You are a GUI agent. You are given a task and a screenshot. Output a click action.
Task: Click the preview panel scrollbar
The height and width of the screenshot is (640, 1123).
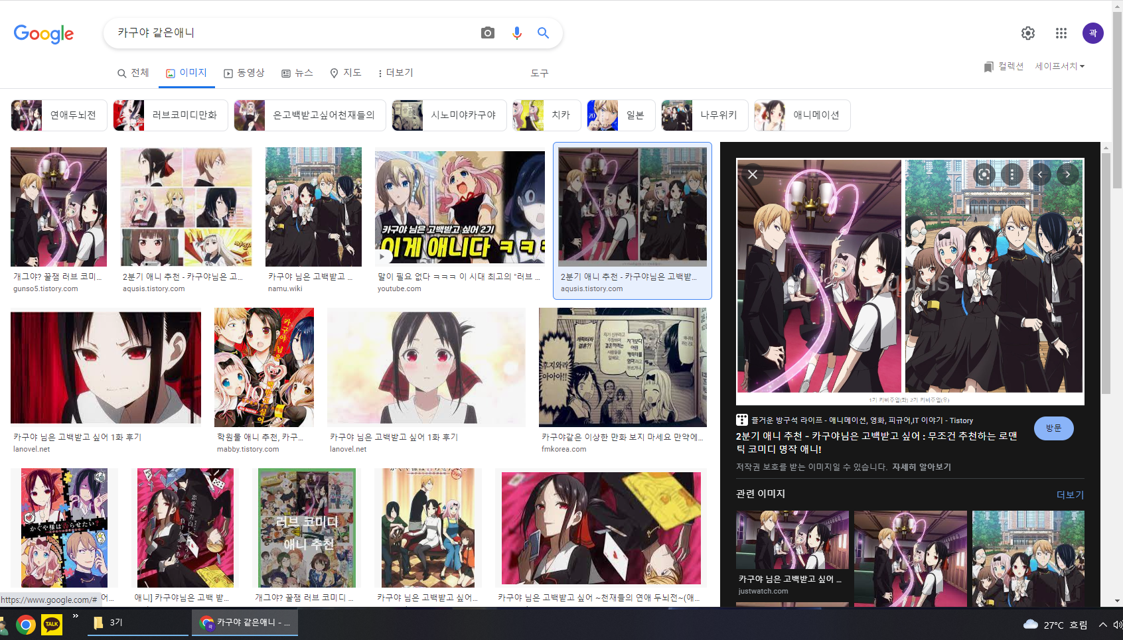1106,273
